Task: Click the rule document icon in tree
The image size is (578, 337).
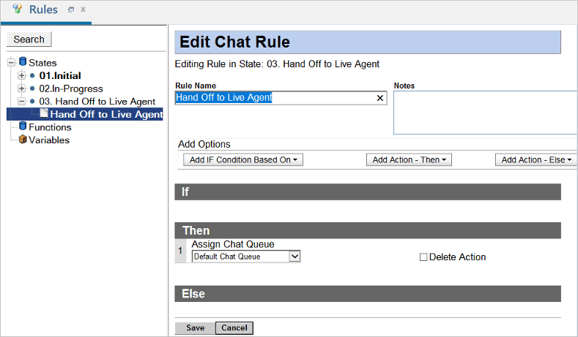Action: 44,114
